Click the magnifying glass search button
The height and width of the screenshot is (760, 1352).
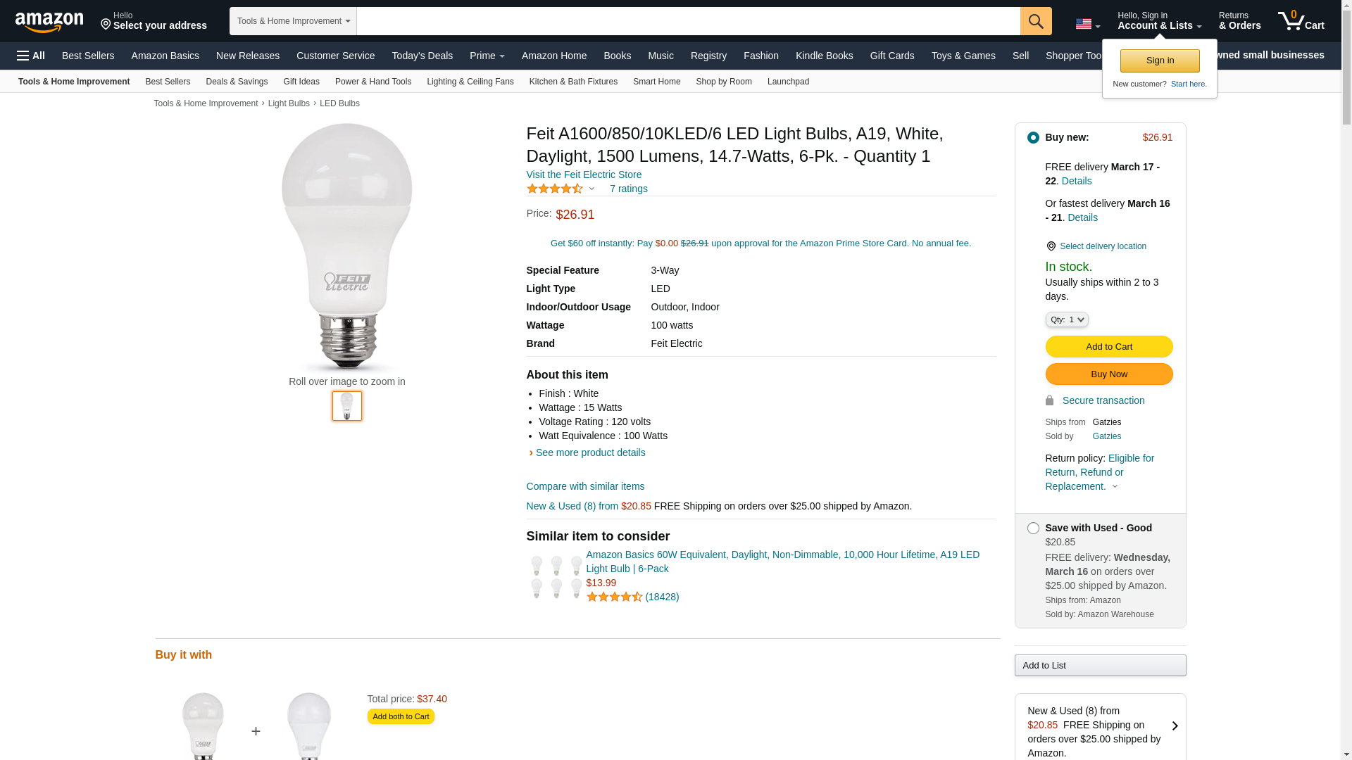(x=1035, y=21)
